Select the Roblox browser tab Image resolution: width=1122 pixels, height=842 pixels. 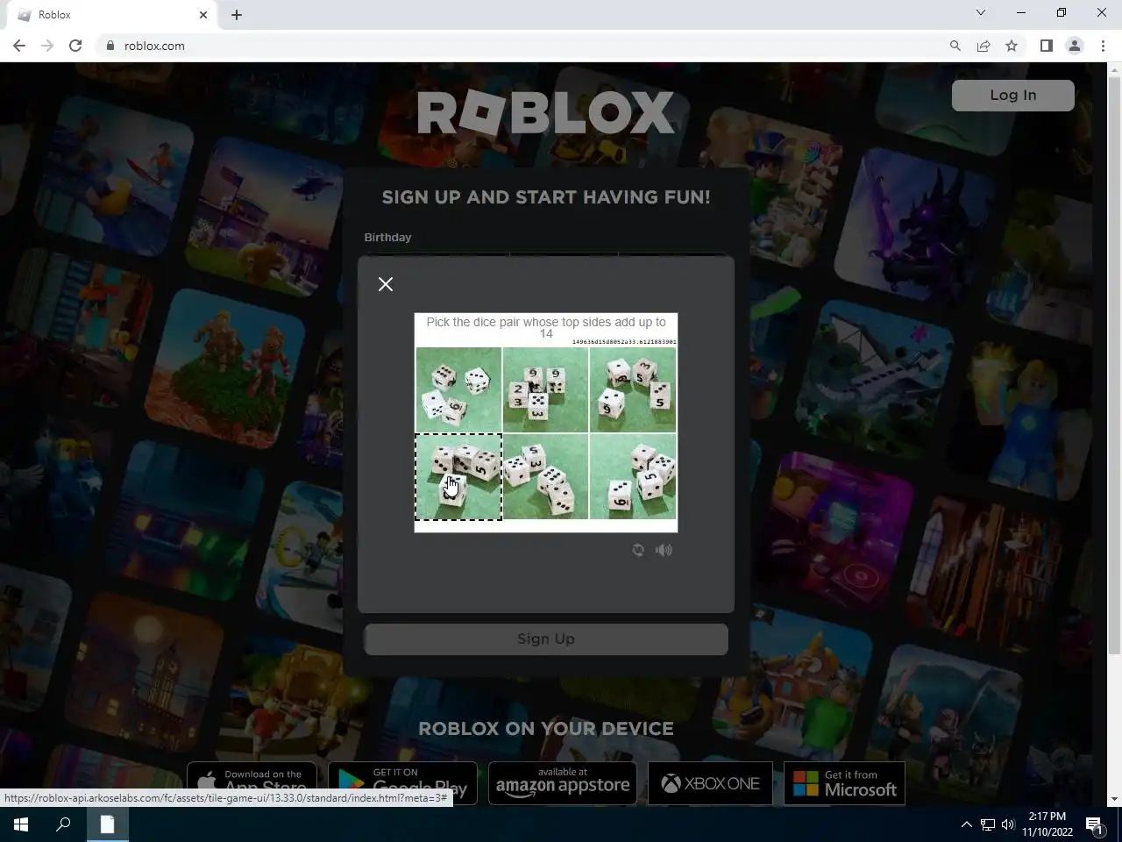click(111, 15)
